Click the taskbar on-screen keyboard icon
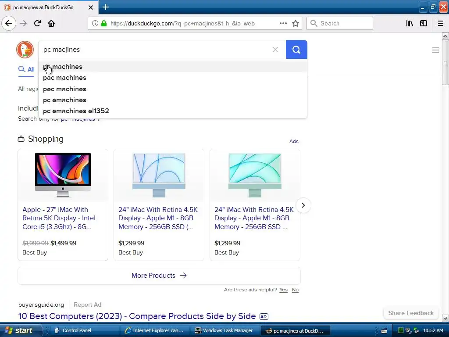Viewport: 449px width, 337px height. [x=384, y=331]
